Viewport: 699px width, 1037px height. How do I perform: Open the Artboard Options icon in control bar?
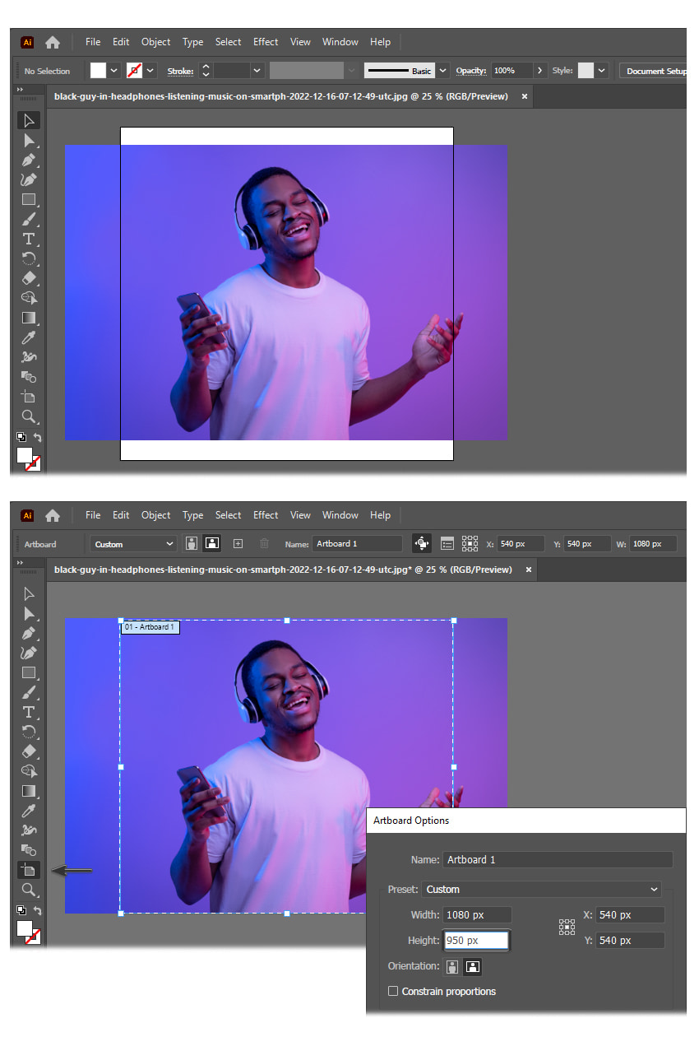point(447,544)
